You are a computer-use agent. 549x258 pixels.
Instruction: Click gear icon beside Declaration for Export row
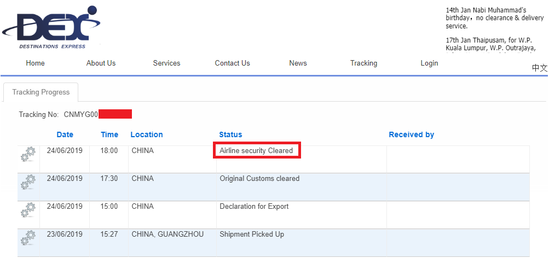[28, 210]
